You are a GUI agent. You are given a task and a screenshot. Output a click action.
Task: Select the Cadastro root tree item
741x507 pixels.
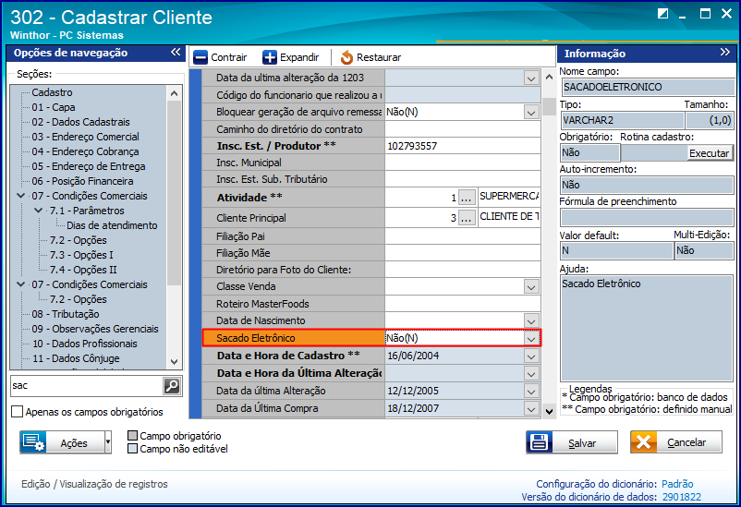pyautogui.click(x=52, y=92)
